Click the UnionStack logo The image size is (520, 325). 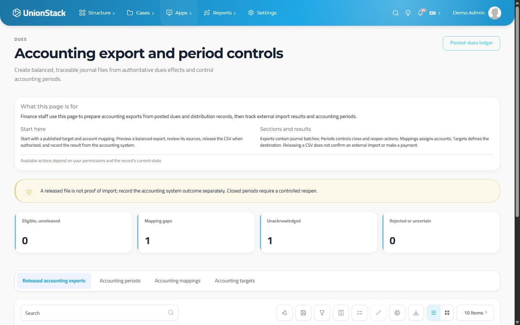39,13
